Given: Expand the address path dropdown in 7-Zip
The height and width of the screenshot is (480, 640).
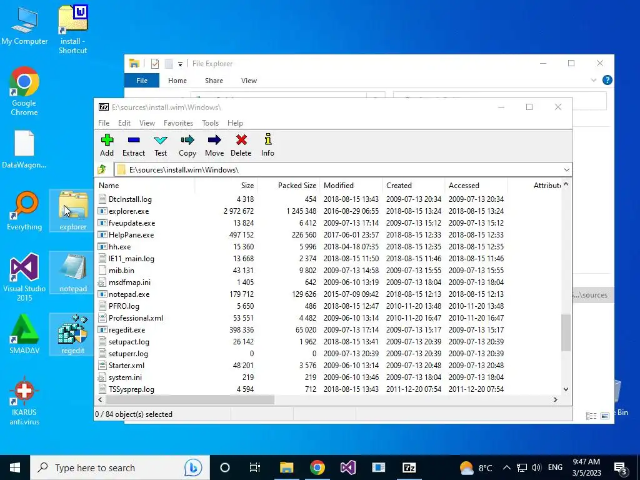Looking at the screenshot, I should coord(566,170).
